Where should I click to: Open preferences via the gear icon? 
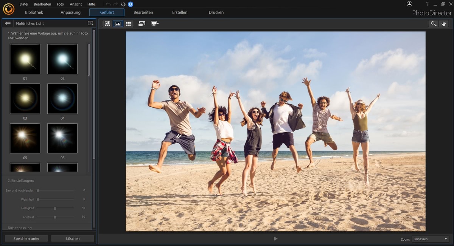[x=123, y=4]
